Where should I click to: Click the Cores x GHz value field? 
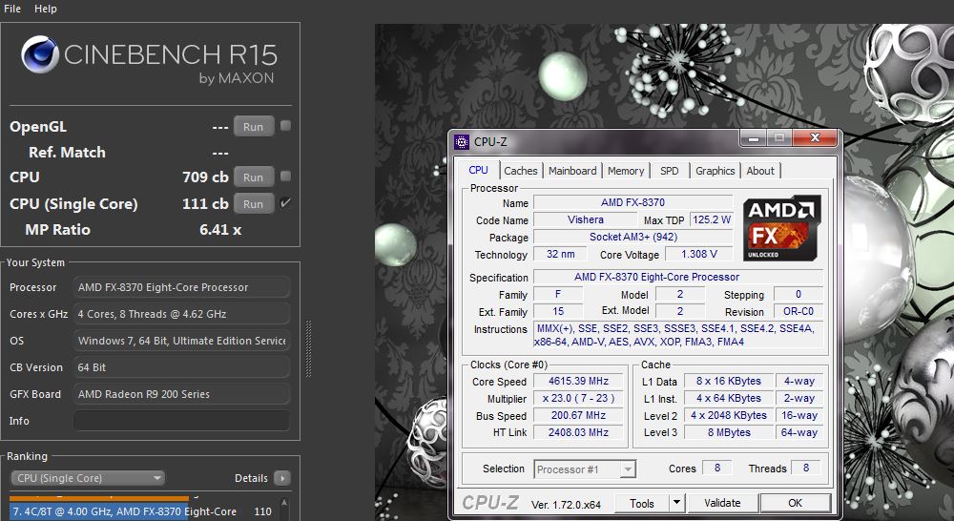[181, 314]
